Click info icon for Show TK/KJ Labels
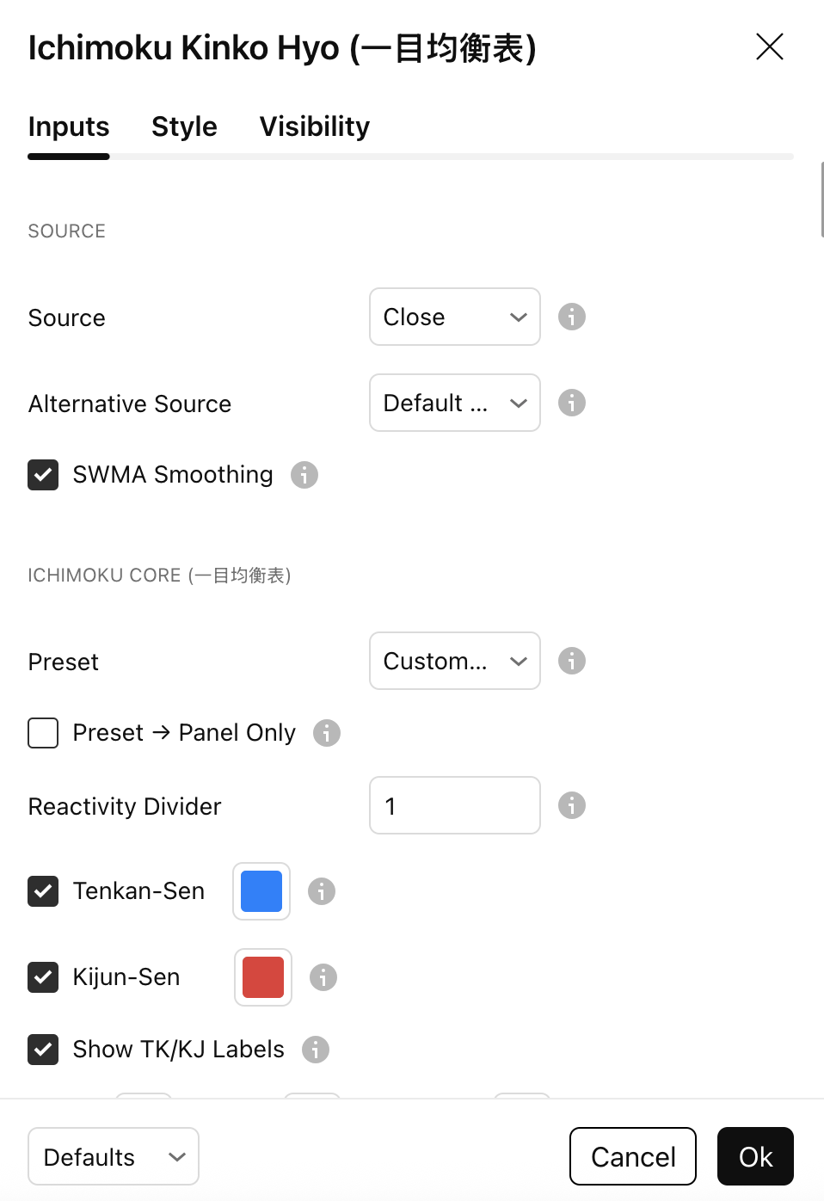 tap(316, 1050)
